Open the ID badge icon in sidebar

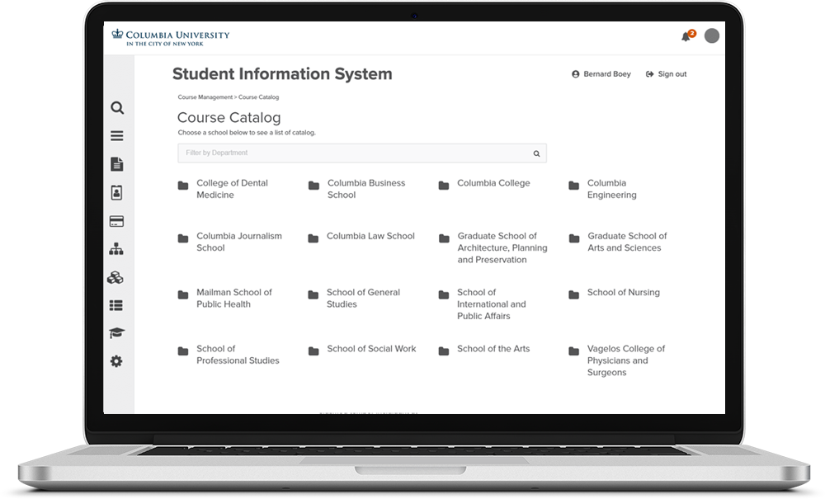[117, 192]
